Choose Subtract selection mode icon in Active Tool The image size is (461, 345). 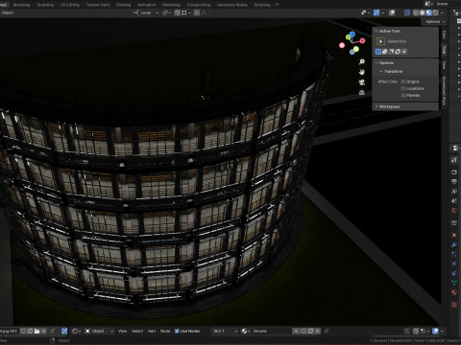[x=391, y=52]
